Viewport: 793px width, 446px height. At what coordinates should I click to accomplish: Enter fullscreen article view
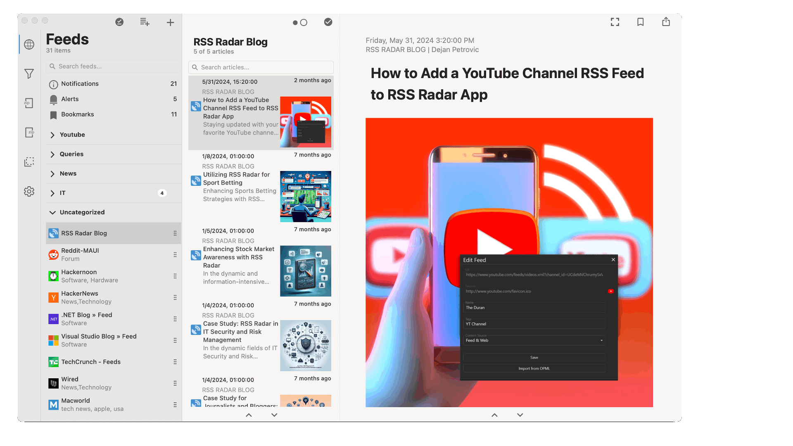coord(615,22)
